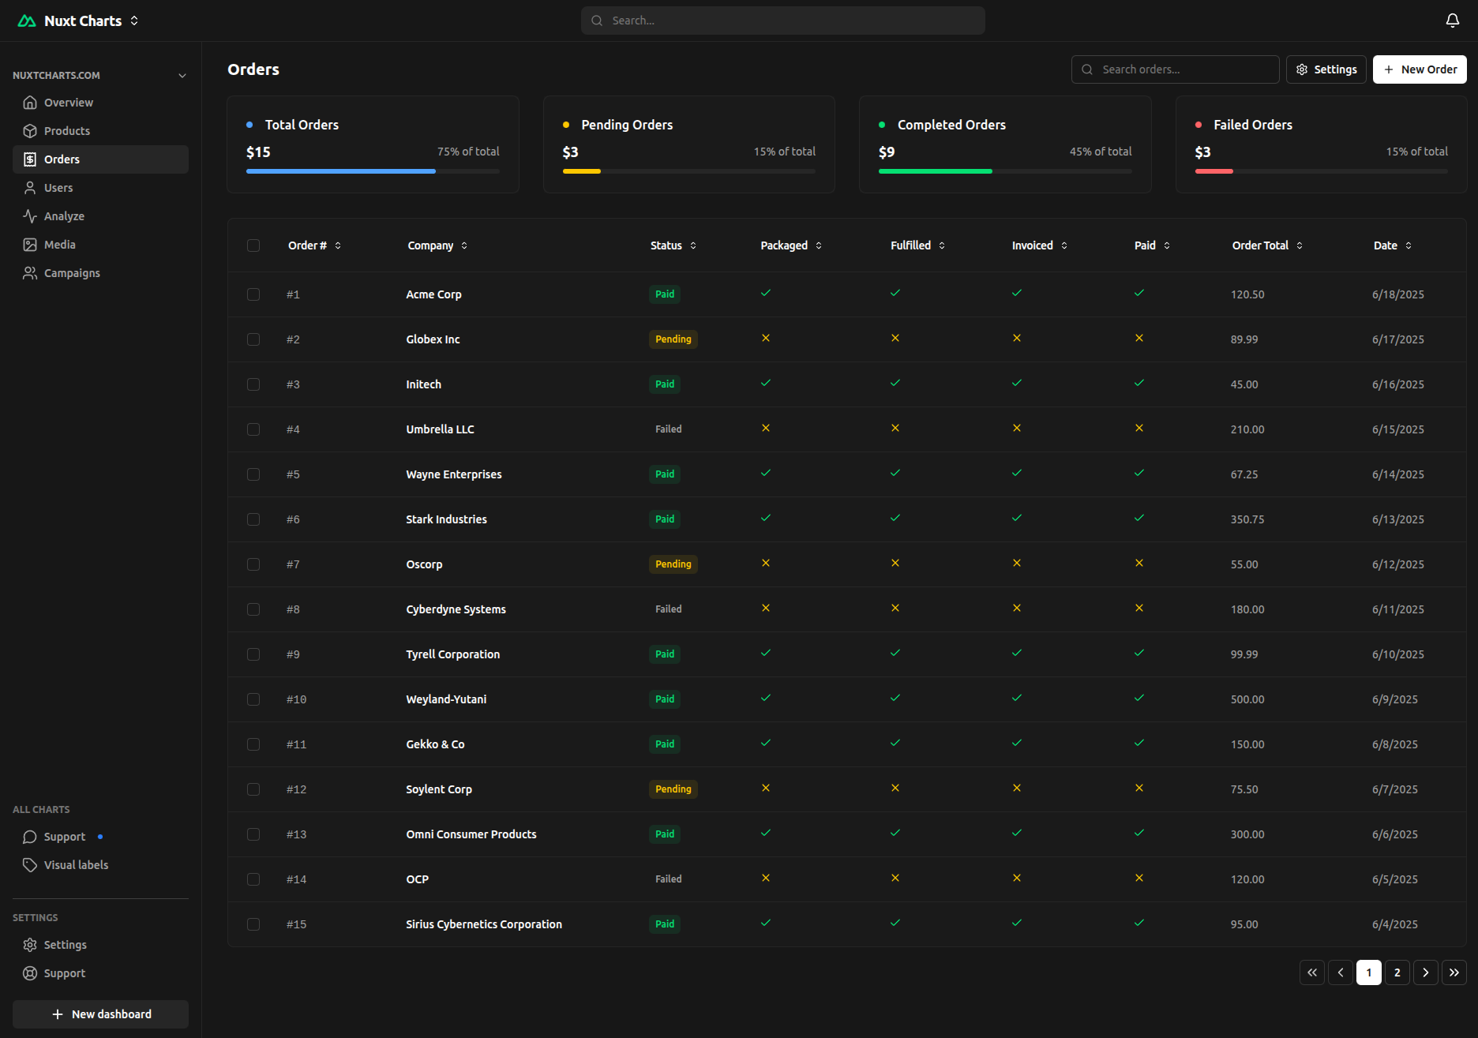Check the box for order #1 Acme Corp
The width and height of the screenshot is (1478, 1038).
pos(253,294)
